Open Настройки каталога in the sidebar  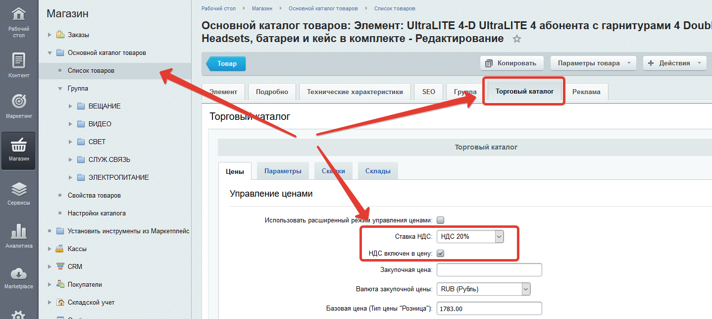click(x=97, y=213)
